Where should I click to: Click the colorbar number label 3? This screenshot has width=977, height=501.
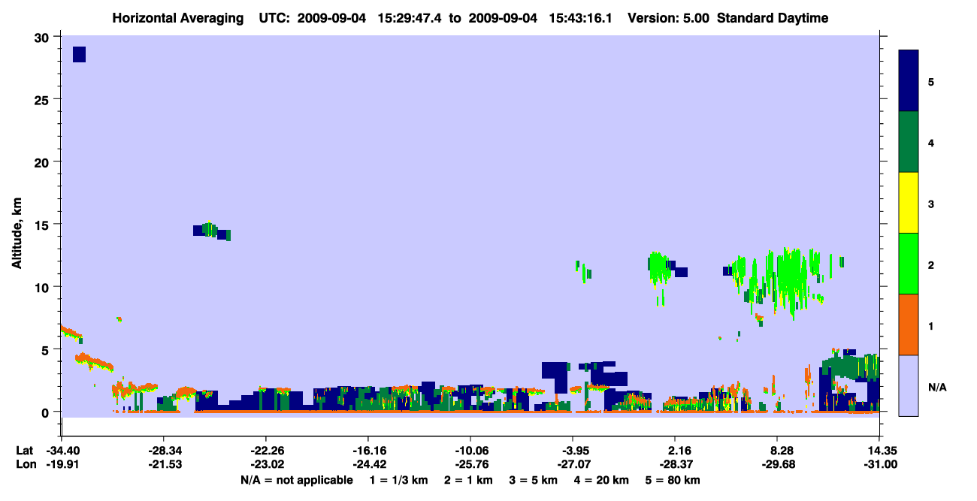pos(931,204)
